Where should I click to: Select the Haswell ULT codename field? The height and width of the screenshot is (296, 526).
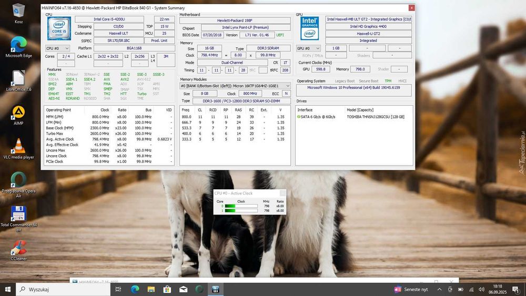(118, 33)
